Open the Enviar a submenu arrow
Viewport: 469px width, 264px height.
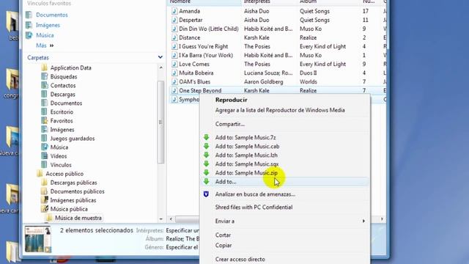363,221
